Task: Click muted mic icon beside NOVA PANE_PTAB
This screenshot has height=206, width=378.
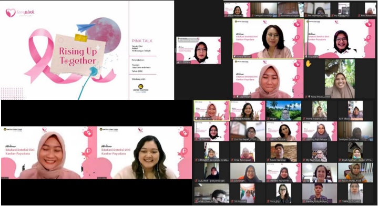Action: click(x=340, y=180)
